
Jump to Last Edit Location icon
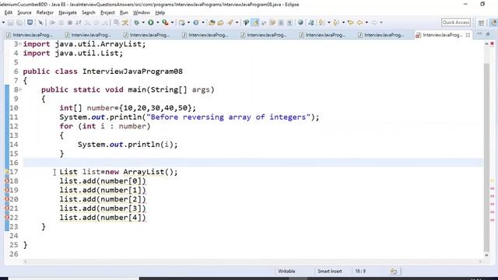point(351,23)
